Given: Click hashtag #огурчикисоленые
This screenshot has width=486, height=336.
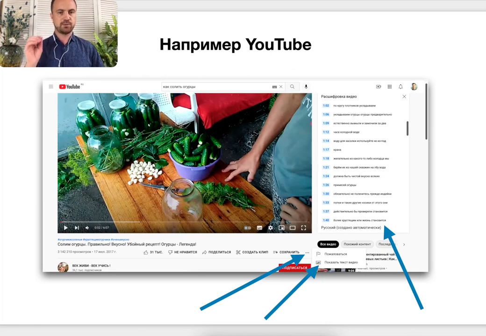Looking at the screenshot, I should [70, 239].
